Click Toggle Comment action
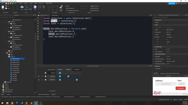The image size is (188, 105). 94,6
